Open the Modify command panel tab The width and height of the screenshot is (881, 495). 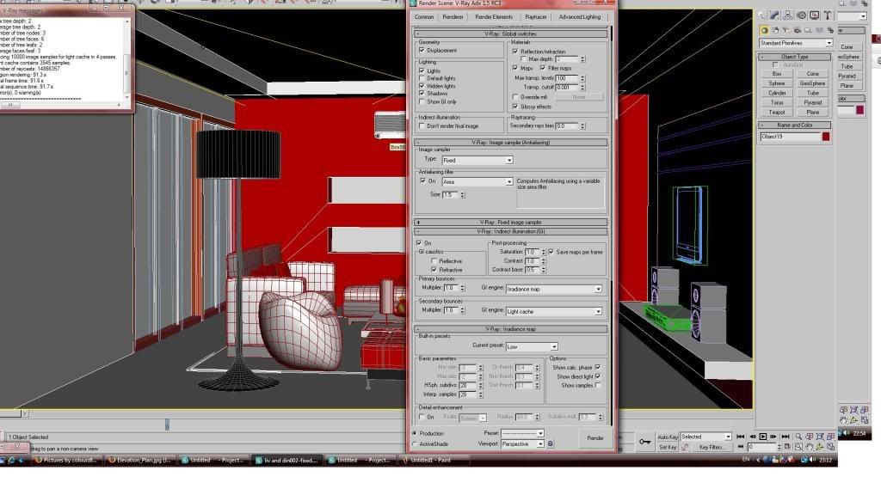(775, 15)
